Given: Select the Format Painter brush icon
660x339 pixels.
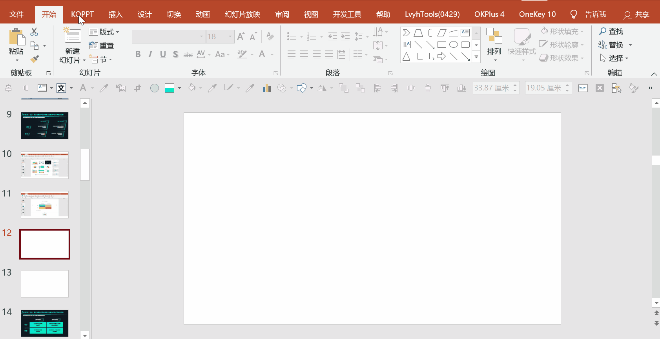Looking at the screenshot, I should [x=35, y=59].
